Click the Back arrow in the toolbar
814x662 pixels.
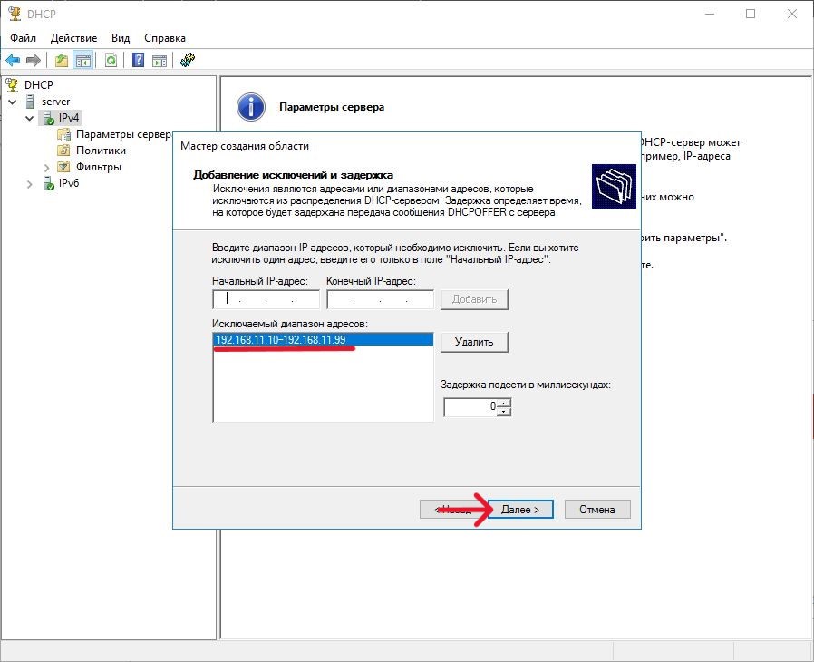tap(13, 61)
